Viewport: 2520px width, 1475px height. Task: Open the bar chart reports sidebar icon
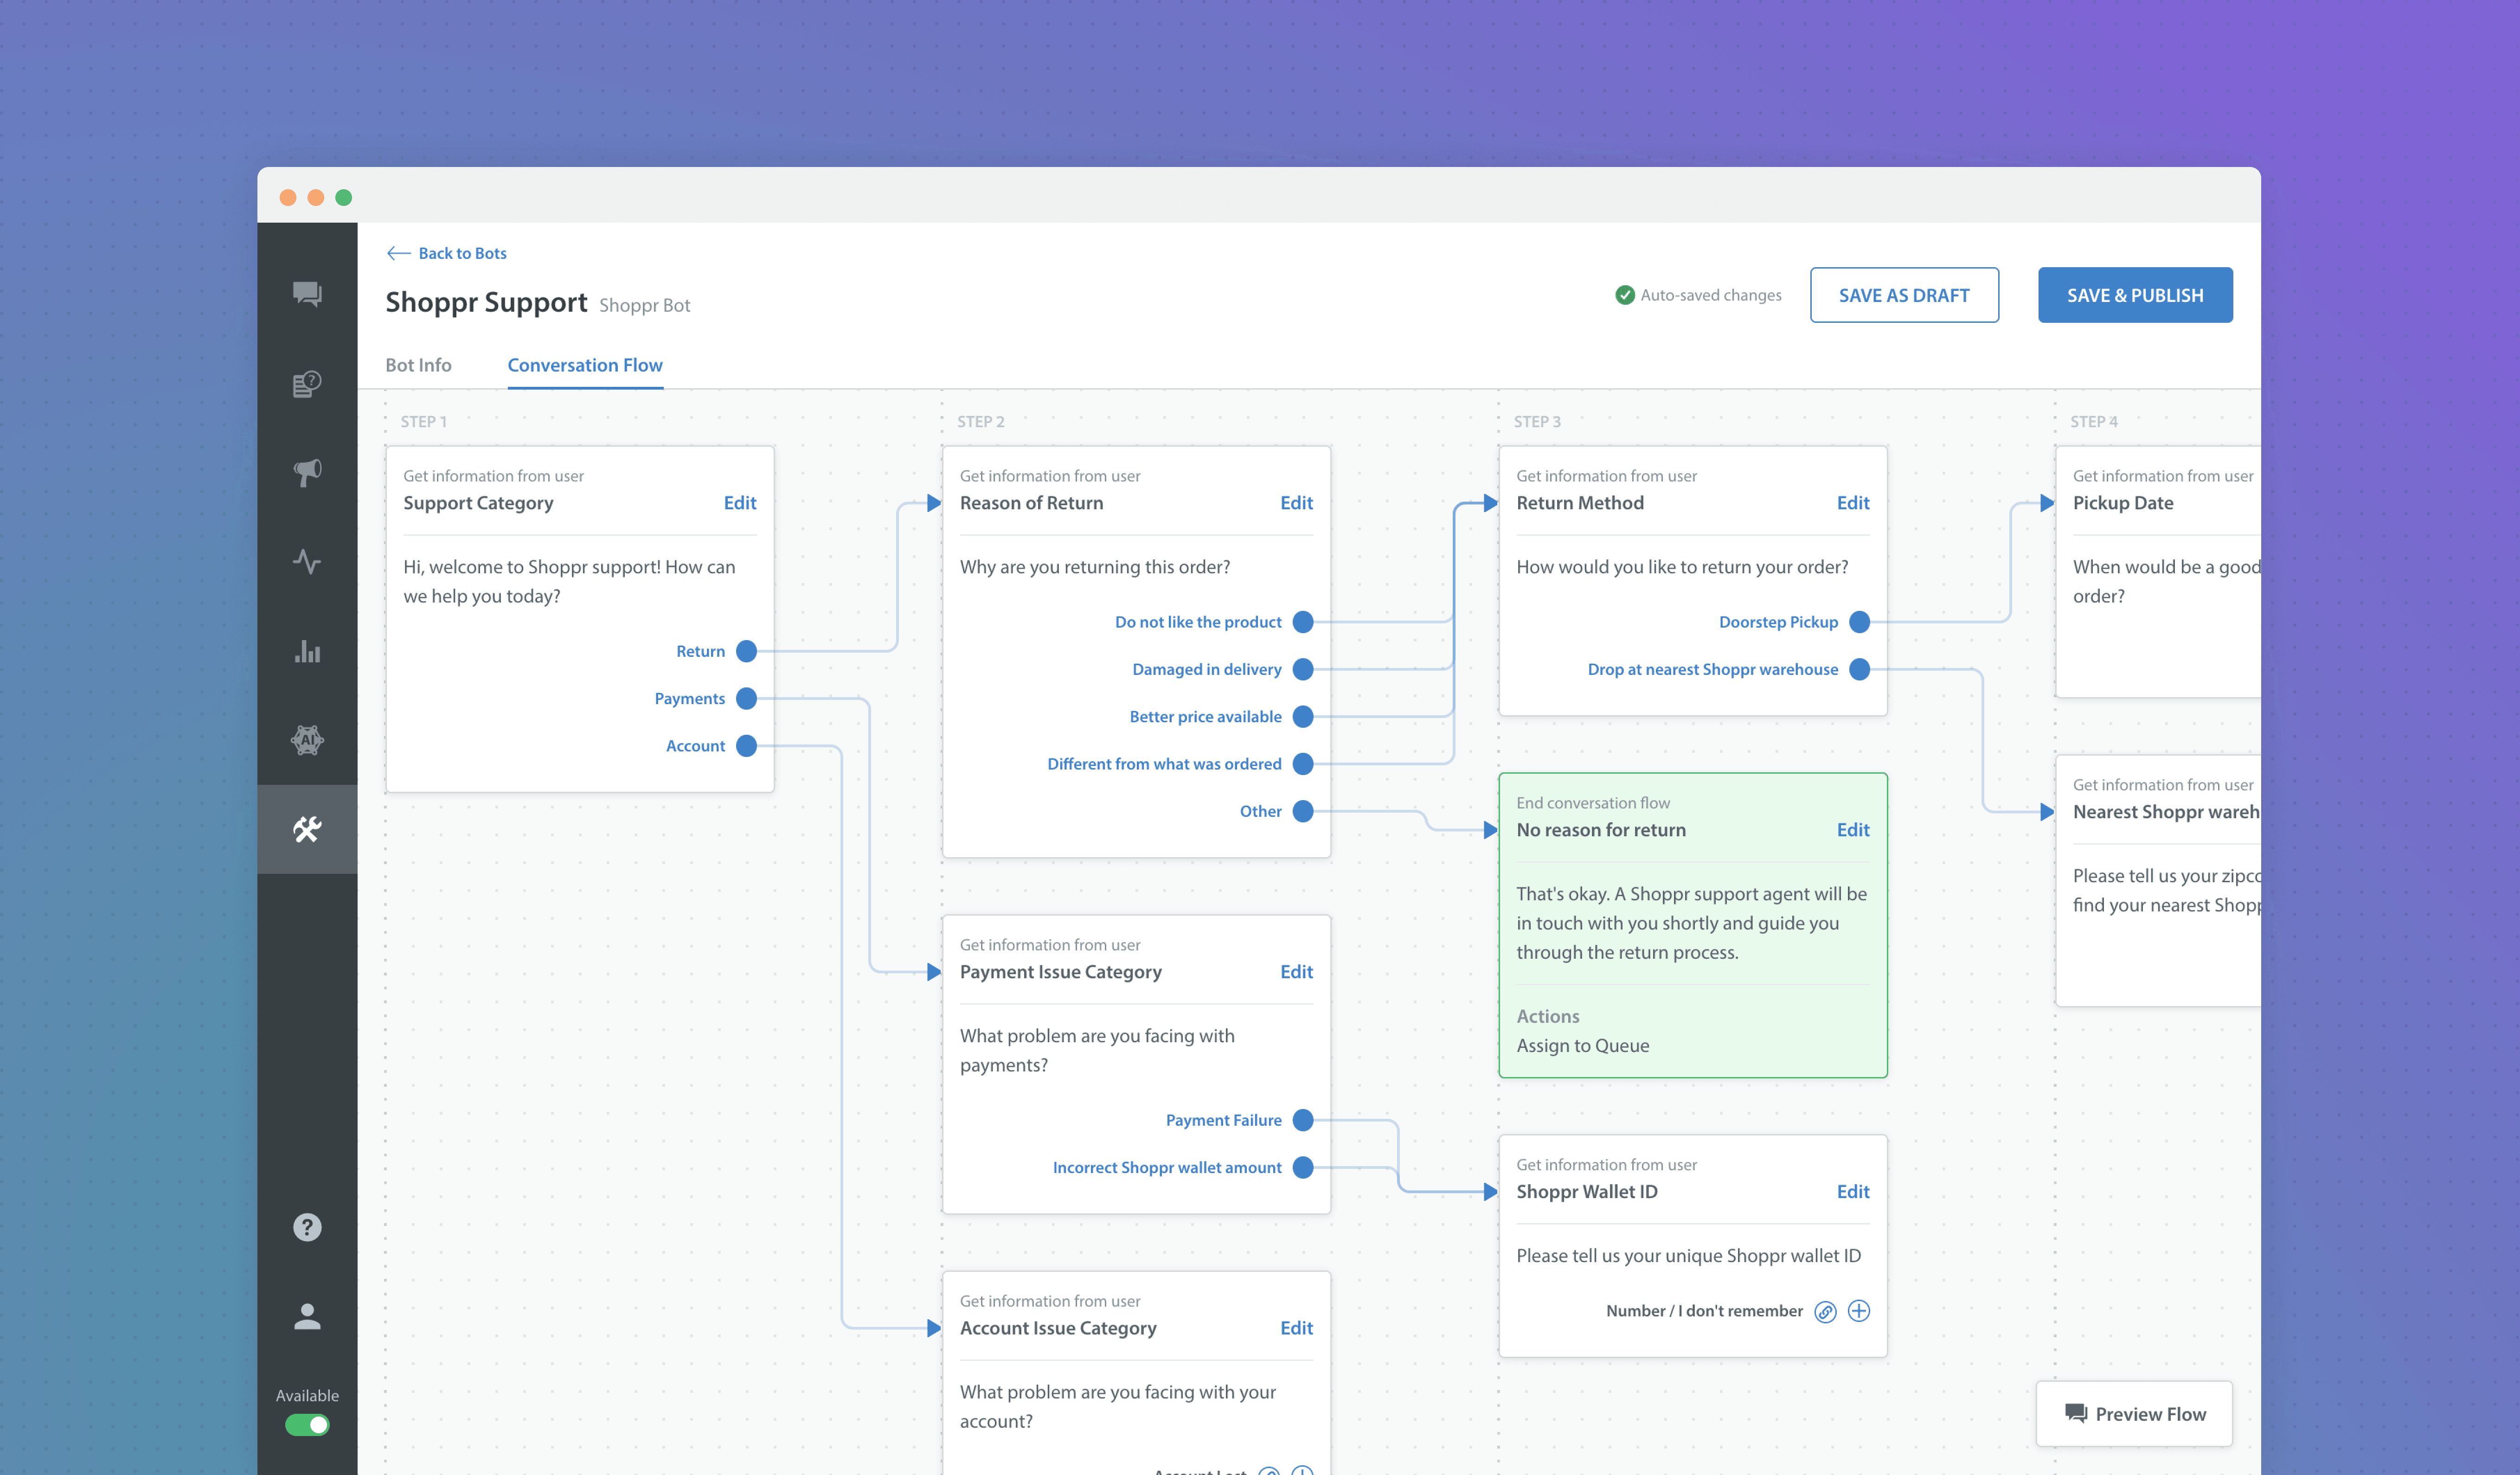307,652
